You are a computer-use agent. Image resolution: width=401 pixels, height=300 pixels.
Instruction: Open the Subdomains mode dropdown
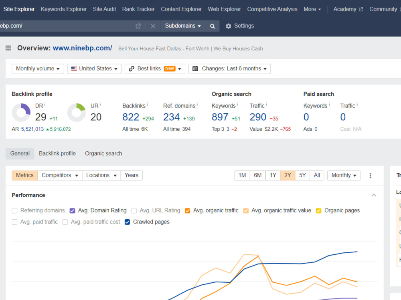[x=183, y=26]
